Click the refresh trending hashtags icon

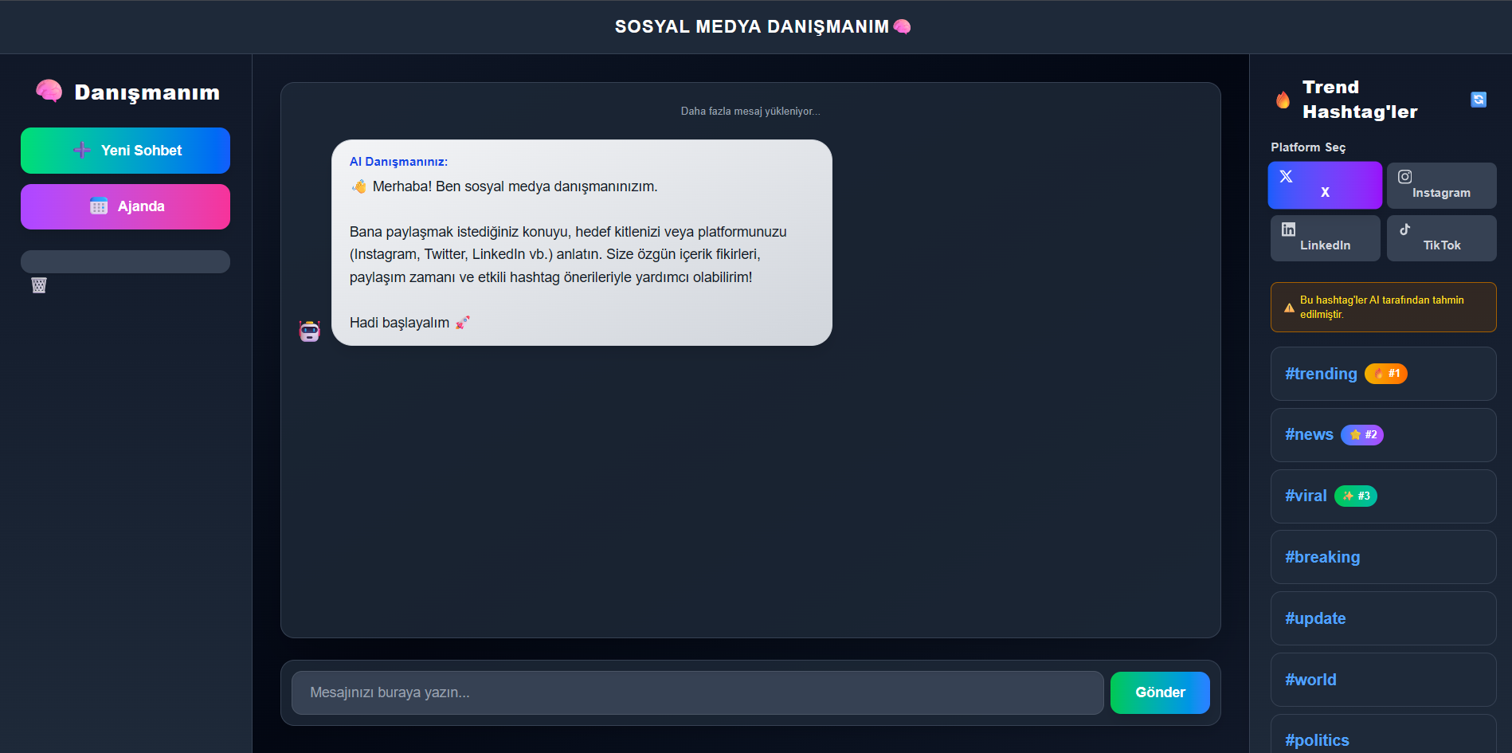pos(1479,100)
